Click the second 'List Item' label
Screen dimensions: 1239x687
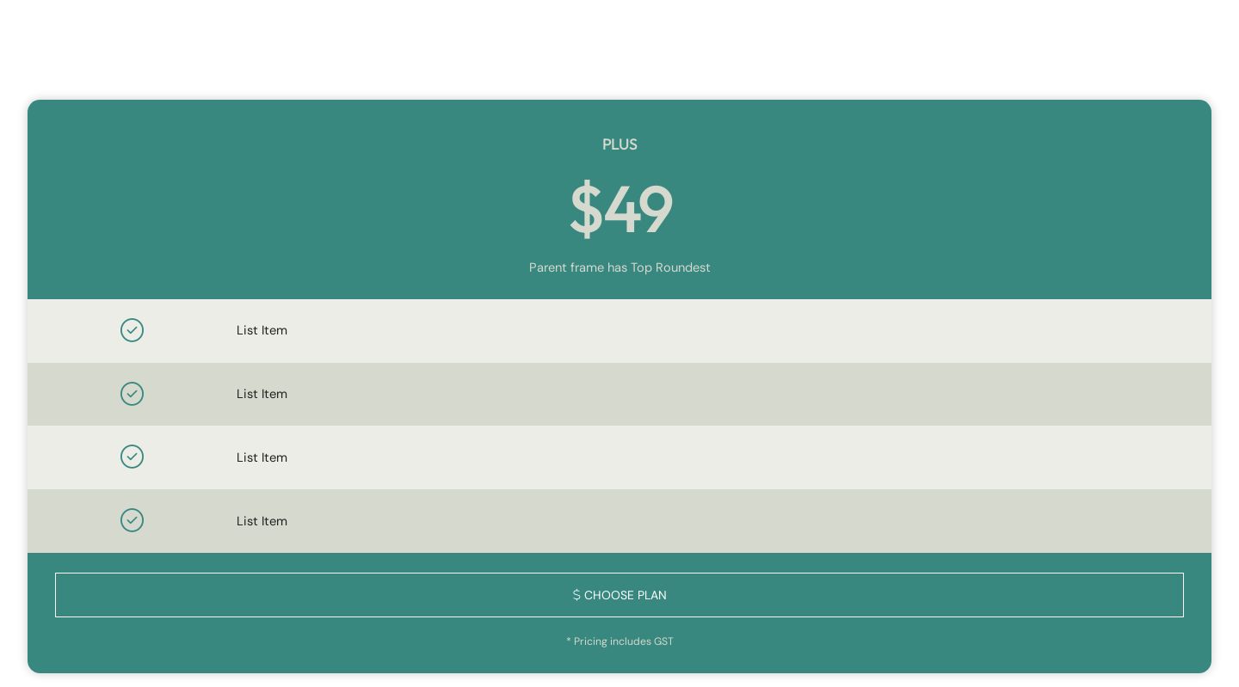point(262,394)
